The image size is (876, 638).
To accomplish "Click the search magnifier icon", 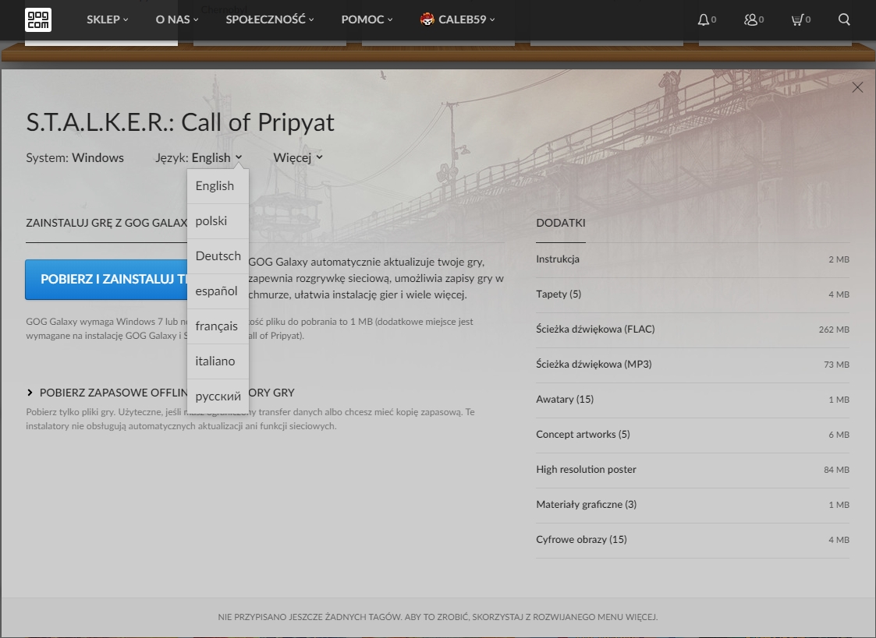I will click(844, 19).
